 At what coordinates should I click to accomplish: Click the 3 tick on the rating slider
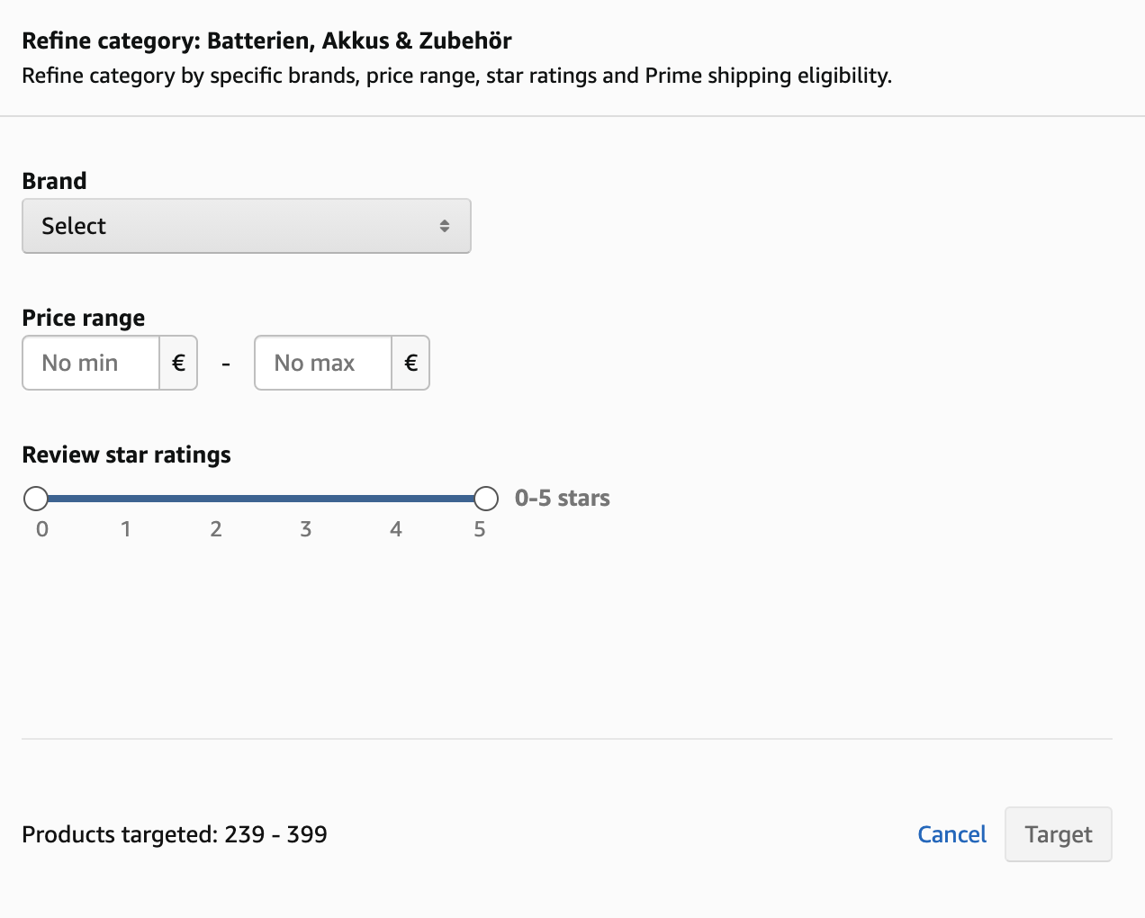pyautogui.click(x=306, y=529)
